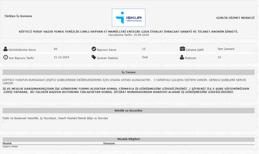259x154 pixels.
Task: Click the Meslek Bilgileri section header
Action: pos(128,139)
